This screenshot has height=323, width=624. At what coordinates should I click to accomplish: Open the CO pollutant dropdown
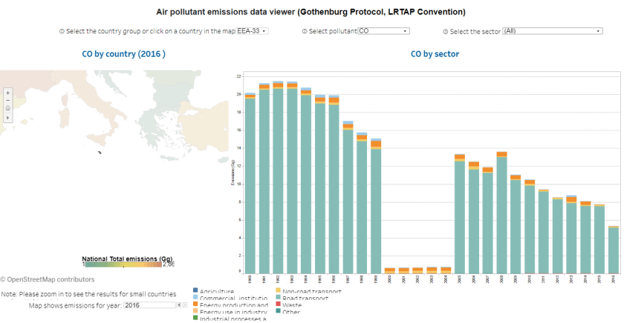pyautogui.click(x=383, y=31)
